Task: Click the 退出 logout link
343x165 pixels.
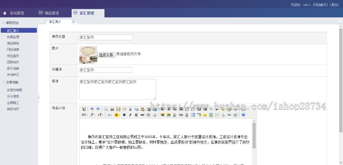Action: (334, 5)
